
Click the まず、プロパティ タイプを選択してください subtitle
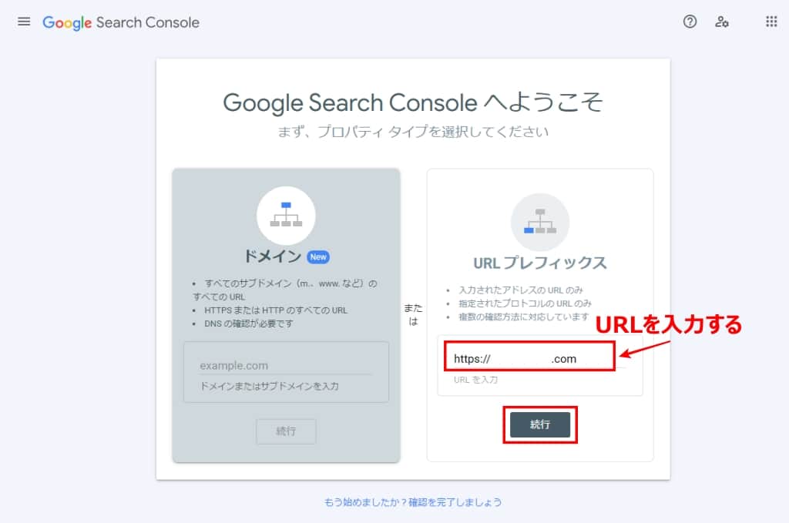[x=413, y=132]
